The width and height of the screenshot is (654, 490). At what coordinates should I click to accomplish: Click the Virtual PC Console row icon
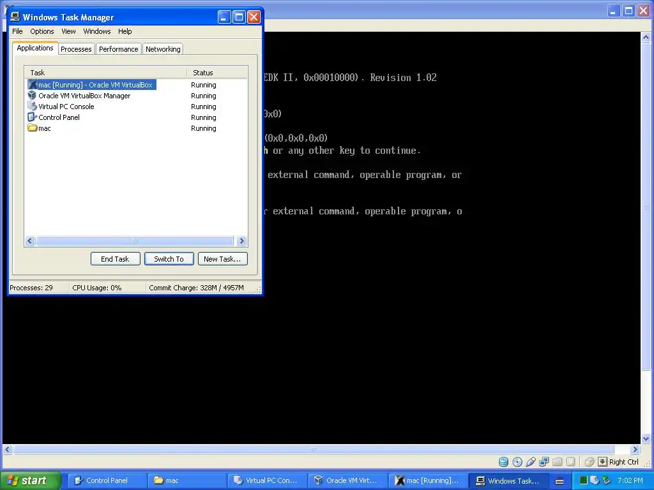[33, 107]
